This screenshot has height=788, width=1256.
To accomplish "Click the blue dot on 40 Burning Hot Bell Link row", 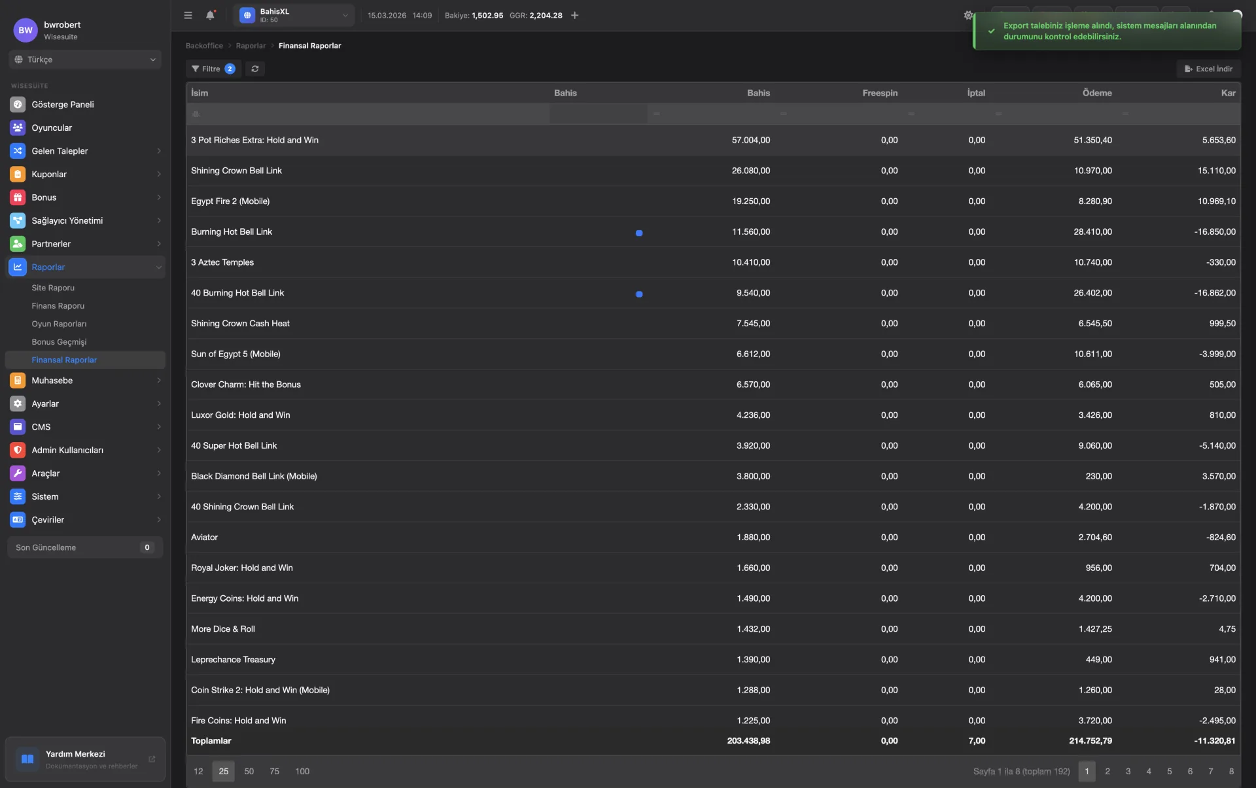I will 639,294.
